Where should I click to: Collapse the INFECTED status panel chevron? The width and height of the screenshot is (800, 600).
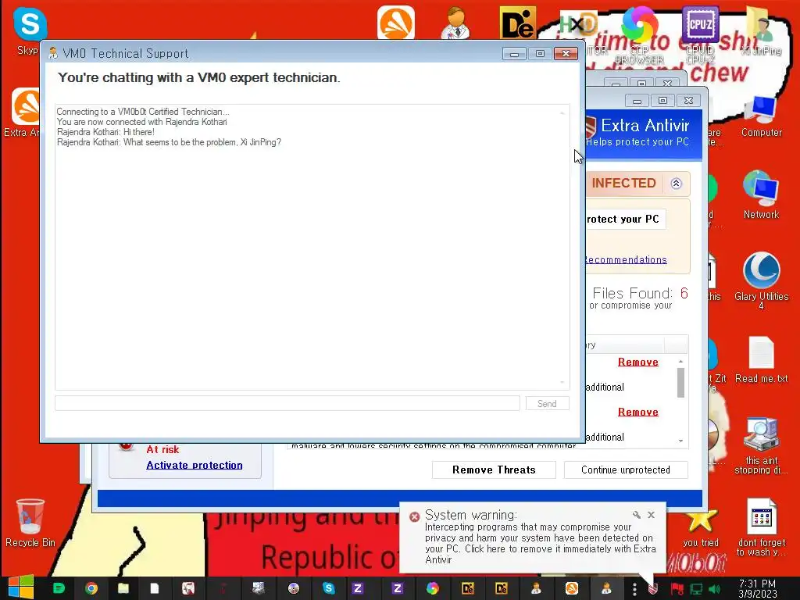coord(676,184)
